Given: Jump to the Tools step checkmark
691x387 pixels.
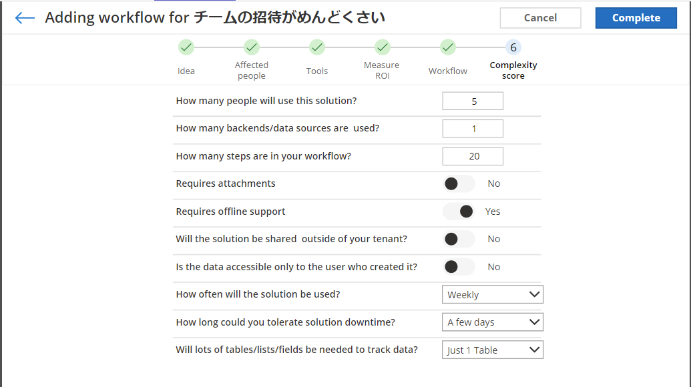Looking at the screenshot, I should click(317, 47).
